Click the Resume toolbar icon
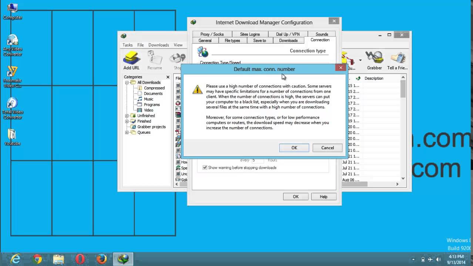Image resolution: width=473 pixels, height=266 pixels. click(x=155, y=61)
